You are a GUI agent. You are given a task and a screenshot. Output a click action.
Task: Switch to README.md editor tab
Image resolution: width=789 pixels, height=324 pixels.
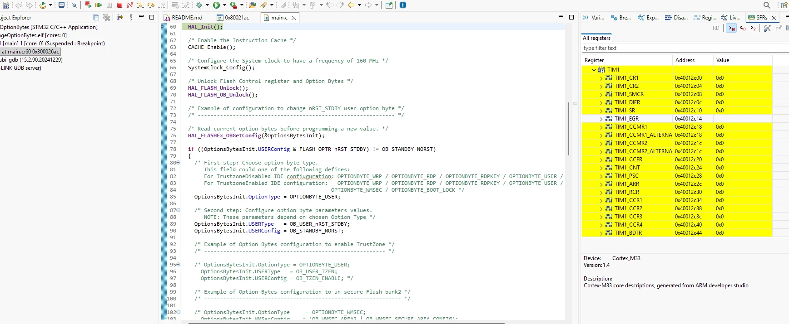coord(183,18)
